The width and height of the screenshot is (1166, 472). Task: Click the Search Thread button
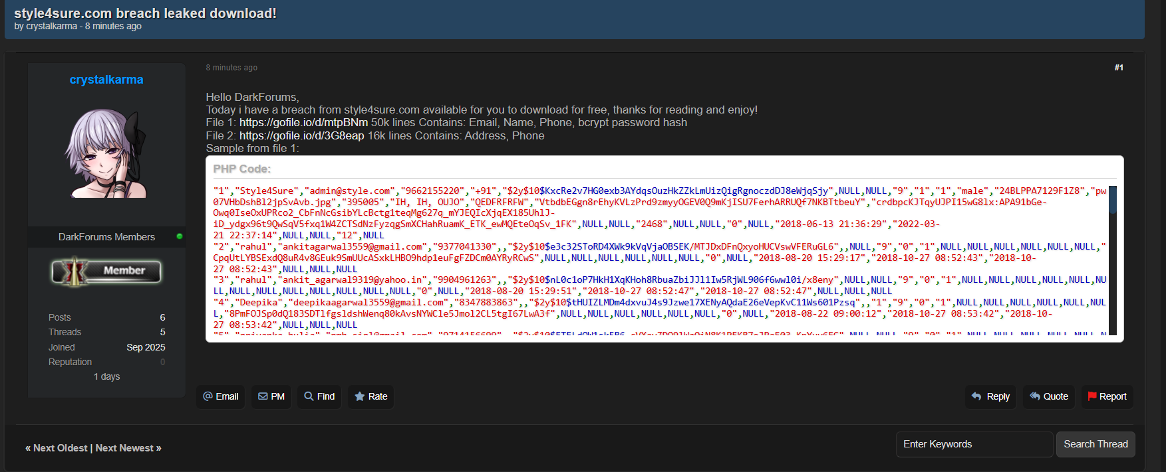1095,444
